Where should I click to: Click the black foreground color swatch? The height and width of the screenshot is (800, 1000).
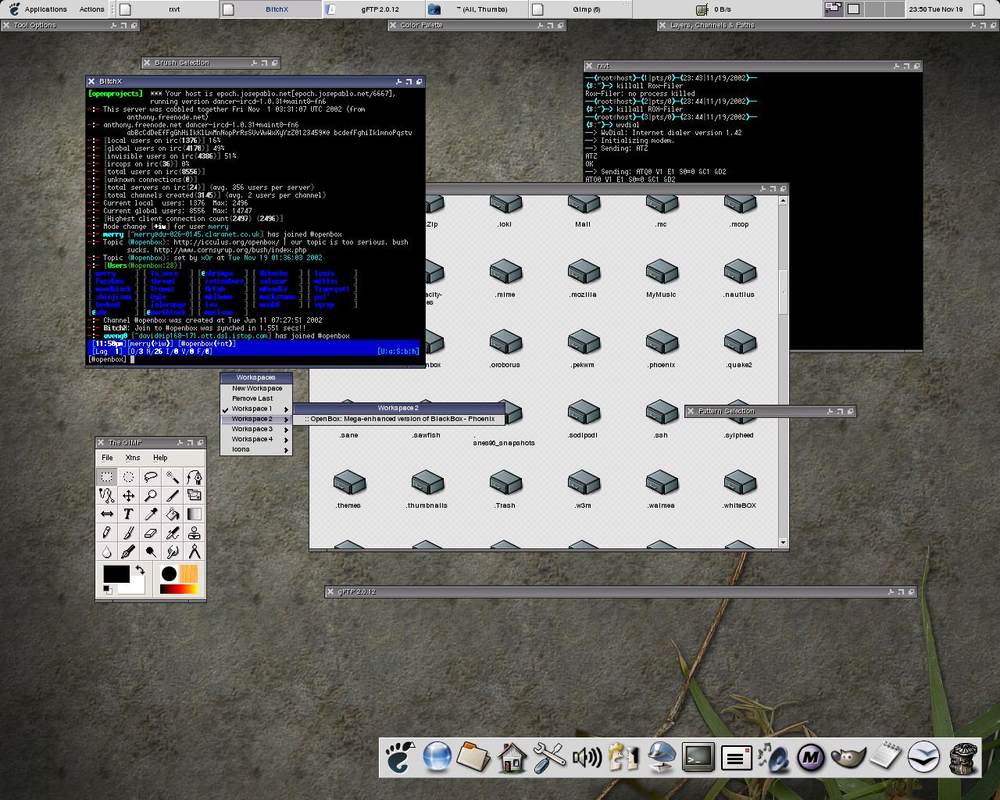(x=116, y=573)
